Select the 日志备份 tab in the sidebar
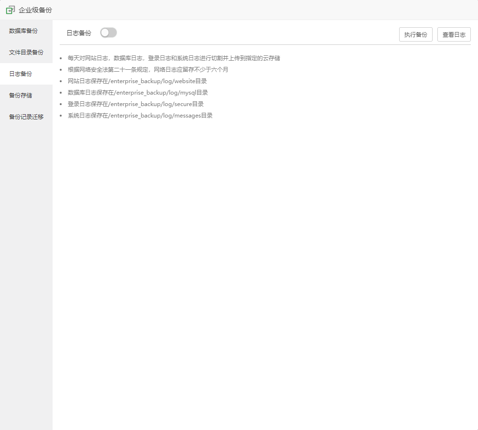 21,74
